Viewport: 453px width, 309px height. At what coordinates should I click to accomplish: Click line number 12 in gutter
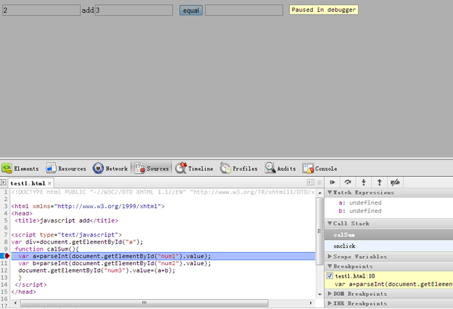click(x=4, y=270)
